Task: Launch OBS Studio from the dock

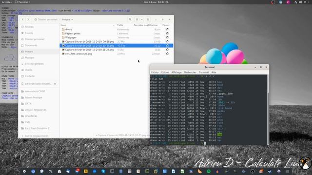Action: click(x=253, y=171)
